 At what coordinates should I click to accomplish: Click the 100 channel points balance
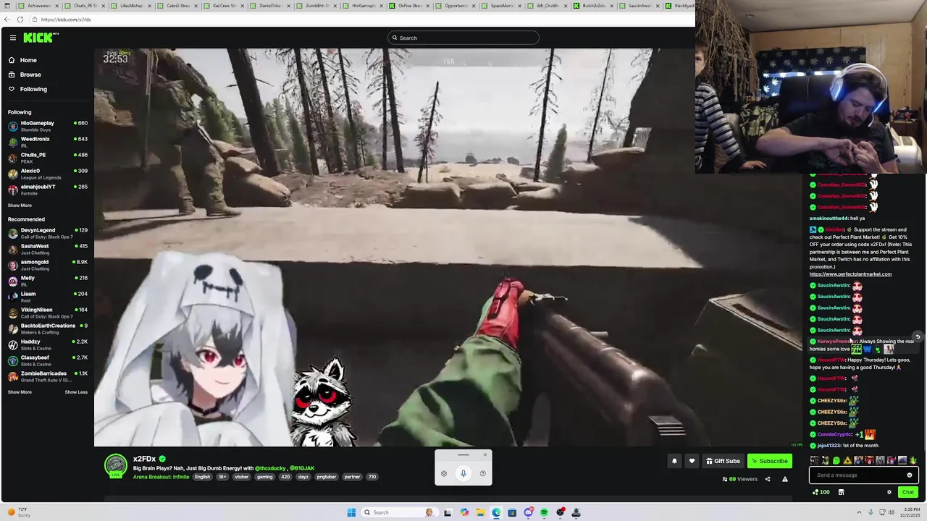tap(821, 492)
